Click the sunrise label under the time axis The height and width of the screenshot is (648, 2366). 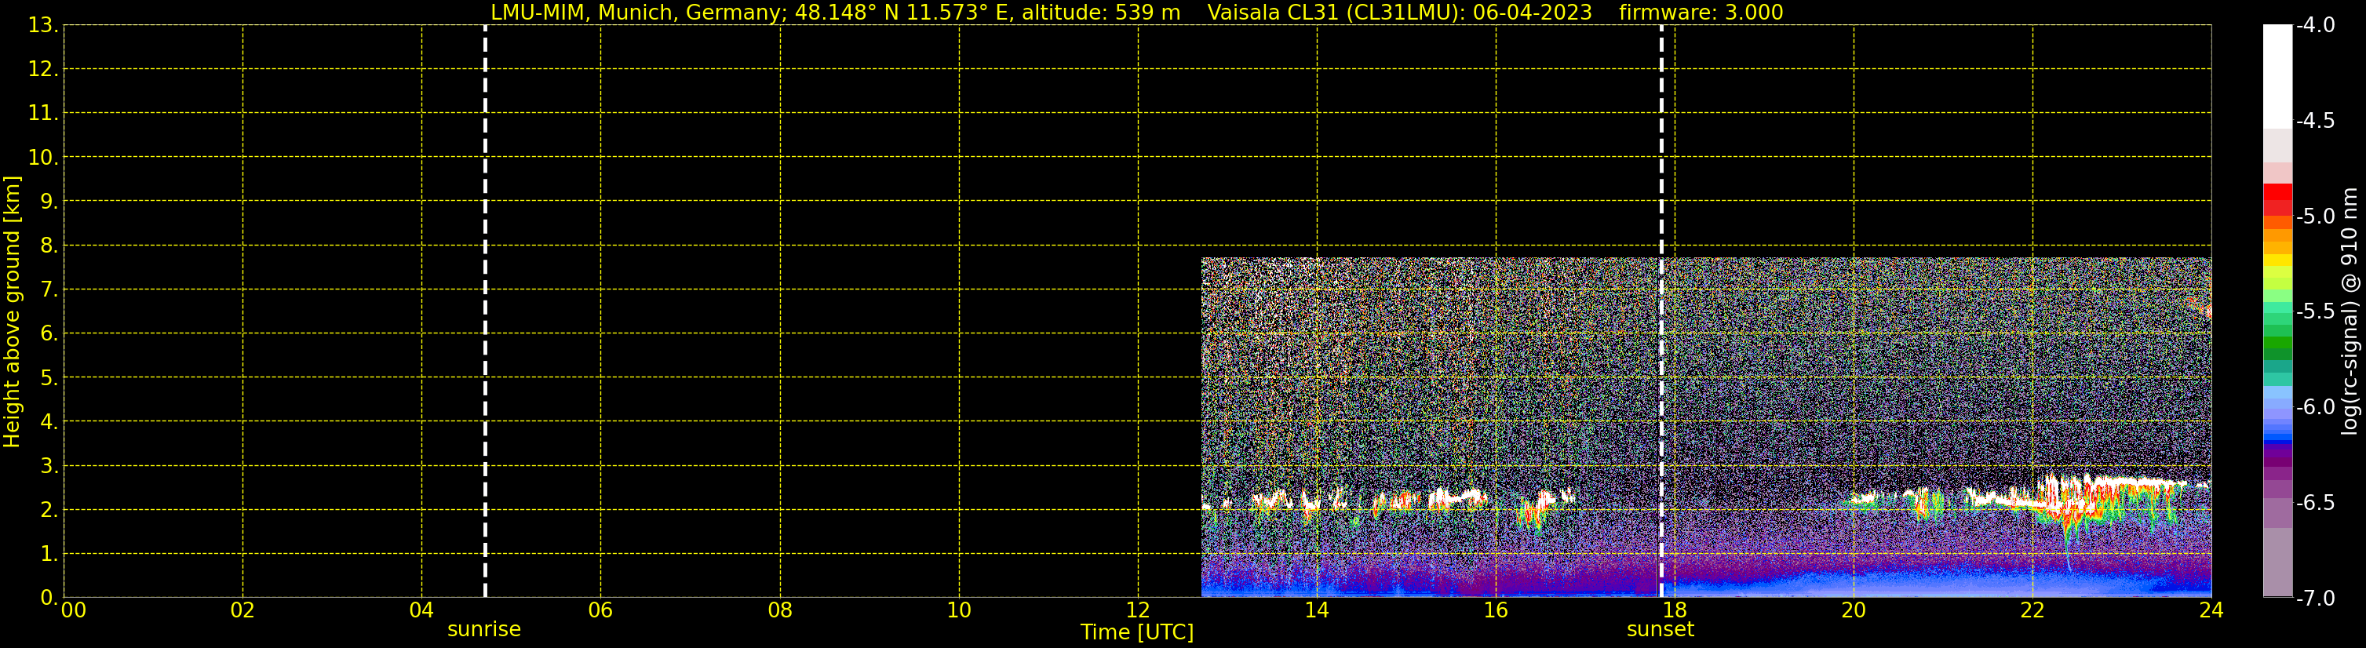pos(484,630)
